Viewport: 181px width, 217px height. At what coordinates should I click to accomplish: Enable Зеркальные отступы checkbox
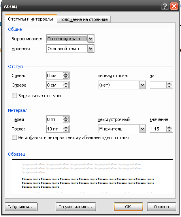14,96
